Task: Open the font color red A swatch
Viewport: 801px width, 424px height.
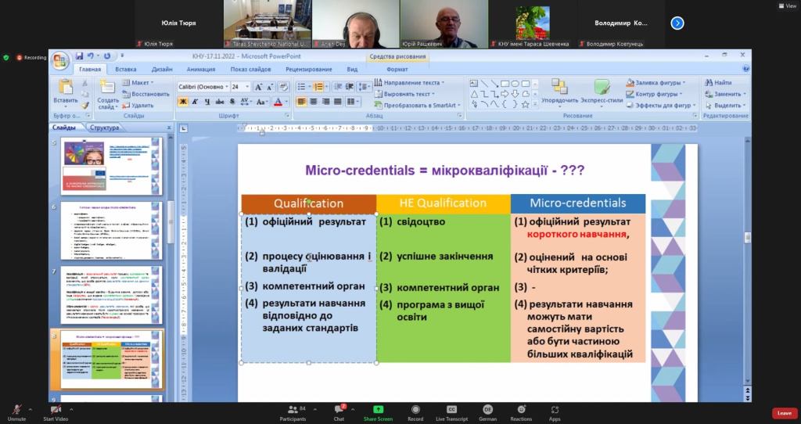Action: click(x=278, y=102)
